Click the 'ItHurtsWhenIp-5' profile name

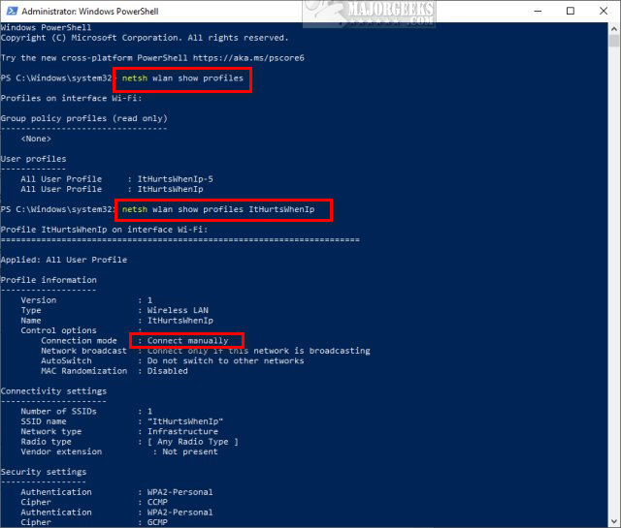click(x=175, y=179)
